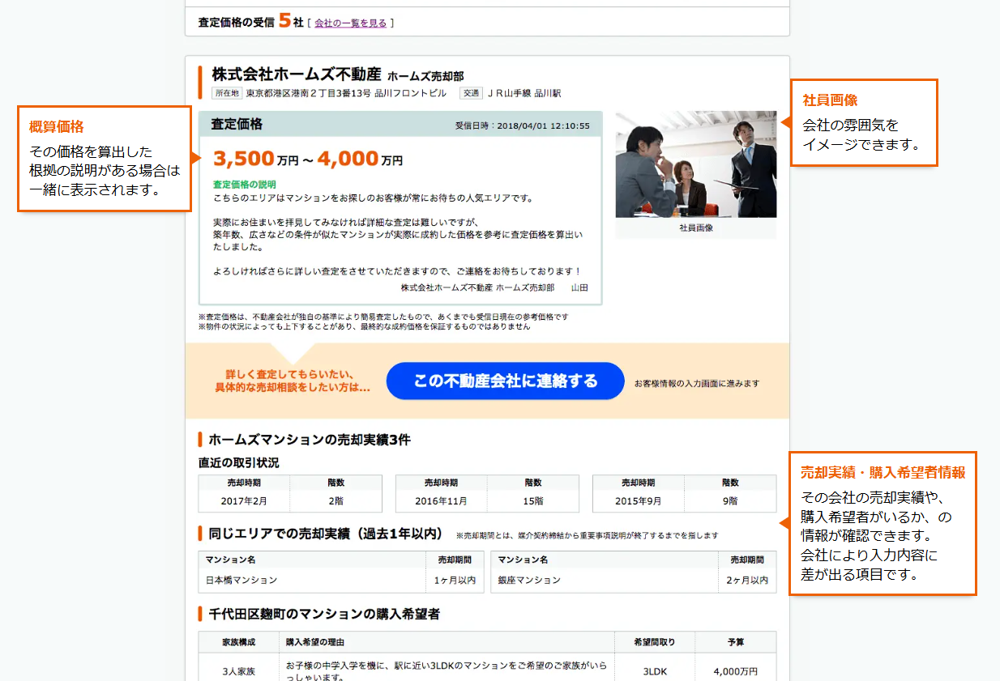1000x681 pixels.
Task: Click the ホームズマンションの売却実績3件 section heading
Action: coord(310,440)
